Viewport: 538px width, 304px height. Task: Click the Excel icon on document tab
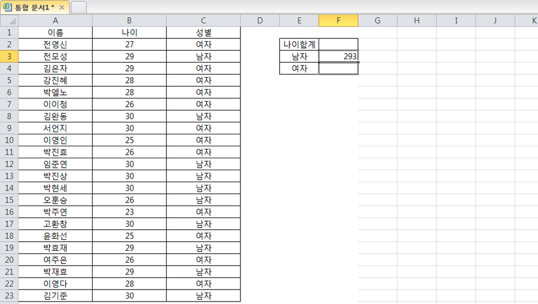(8, 7)
